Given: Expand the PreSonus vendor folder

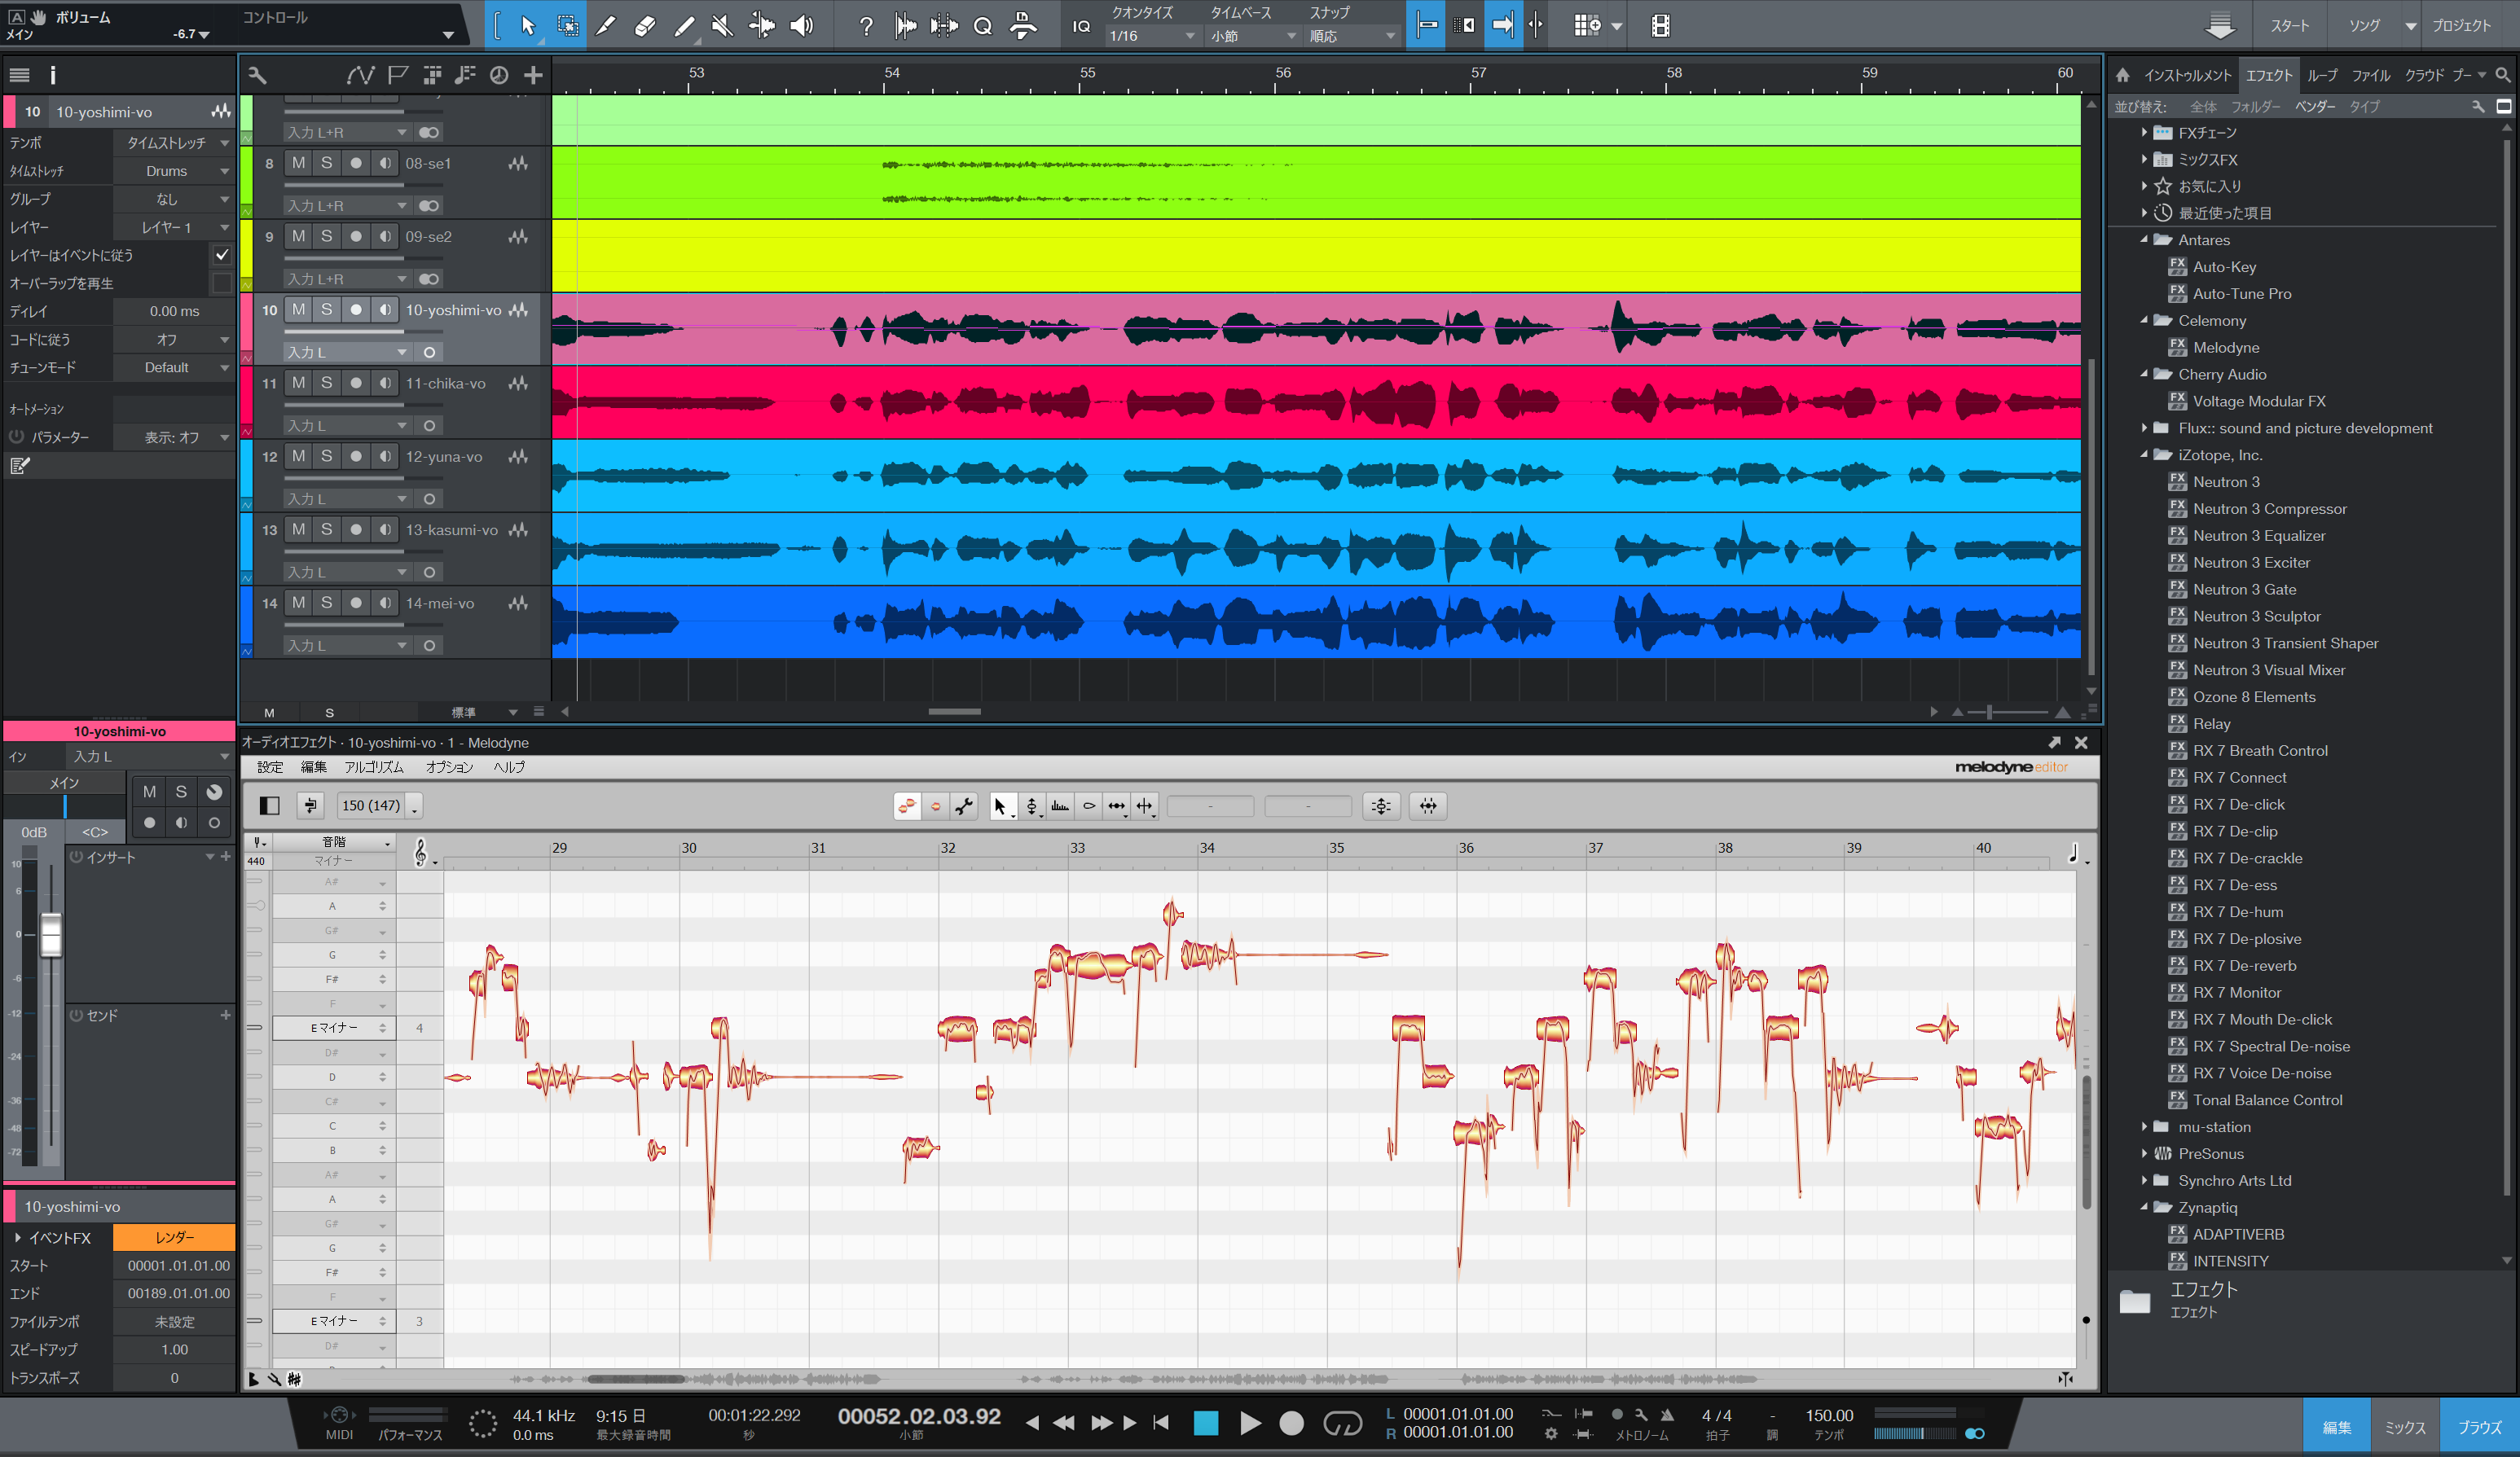Looking at the screenshot, I should [2144, 1153].
